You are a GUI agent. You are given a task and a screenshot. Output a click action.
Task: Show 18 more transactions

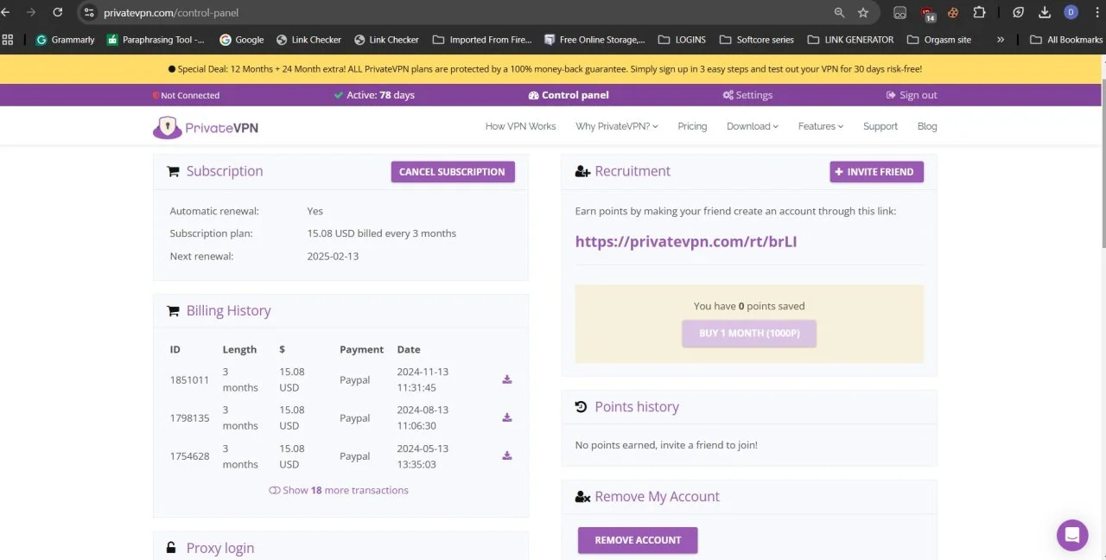339,490
